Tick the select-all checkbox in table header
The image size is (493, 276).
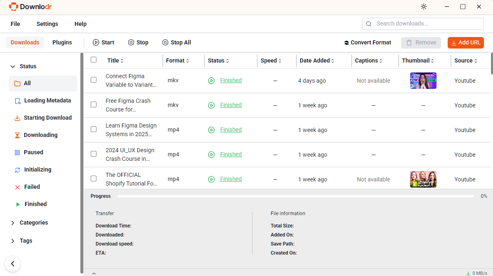tap(94, 60)
